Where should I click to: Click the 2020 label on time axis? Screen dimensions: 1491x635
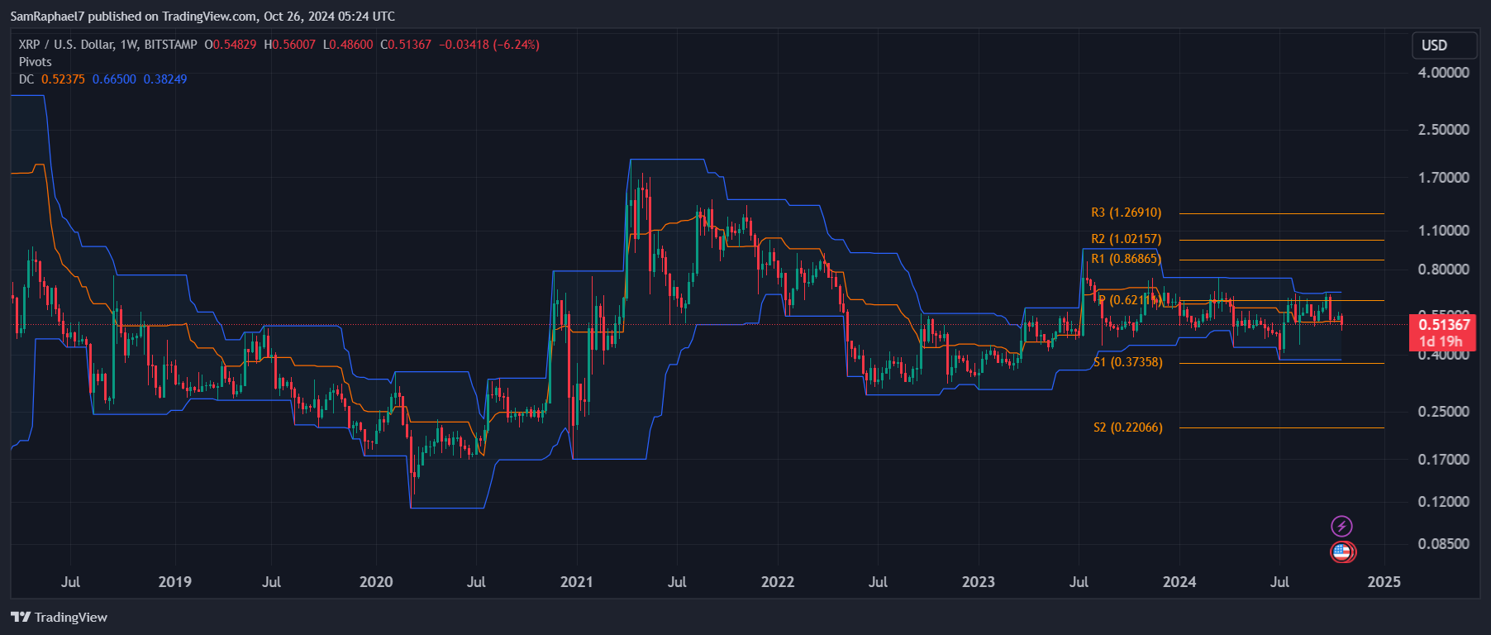point(376,582)
